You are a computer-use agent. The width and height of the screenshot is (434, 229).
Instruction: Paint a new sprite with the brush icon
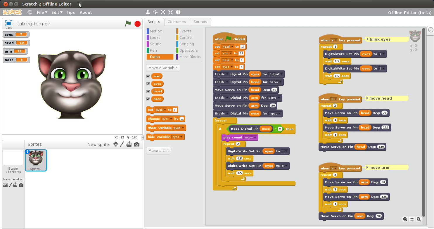click(122, 144)
